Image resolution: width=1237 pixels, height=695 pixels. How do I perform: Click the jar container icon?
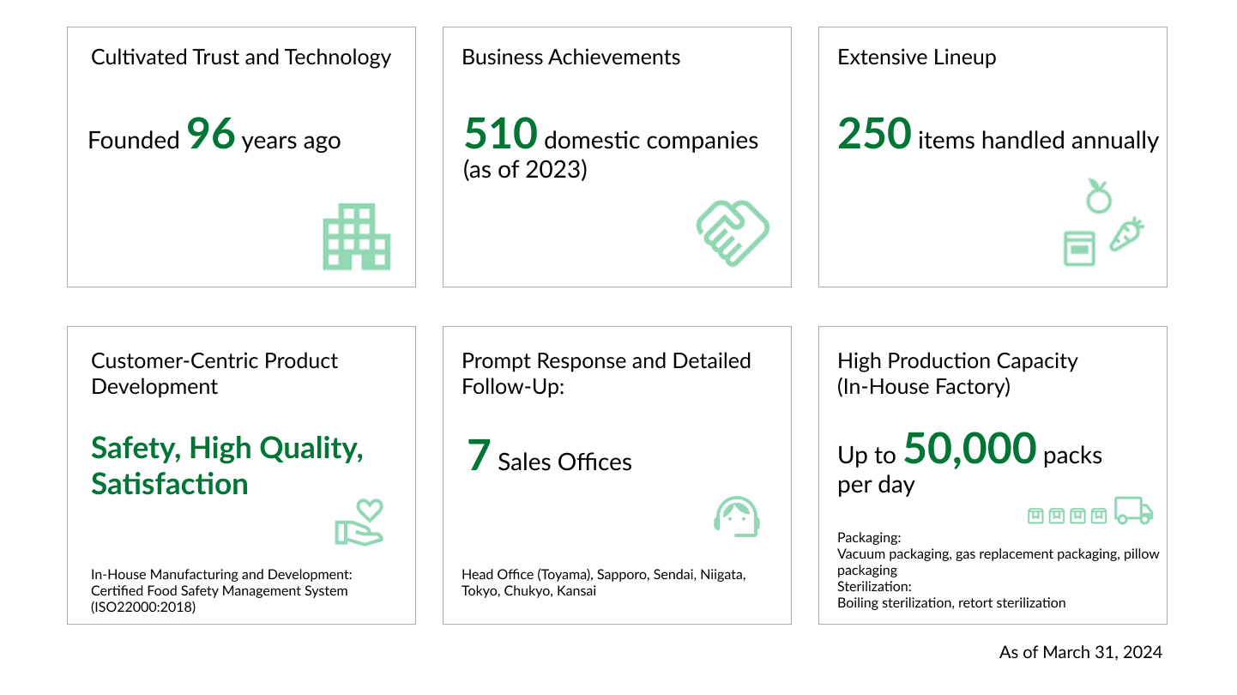(1079, 248)
